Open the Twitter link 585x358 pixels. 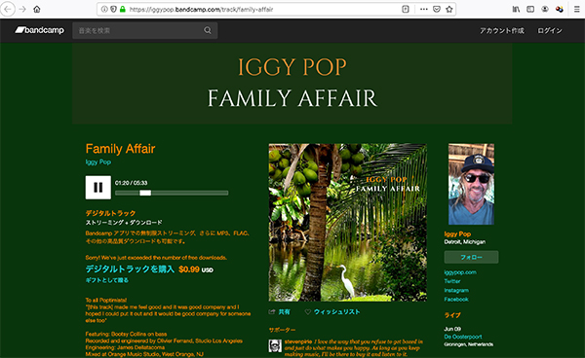(x=452, y=281)
